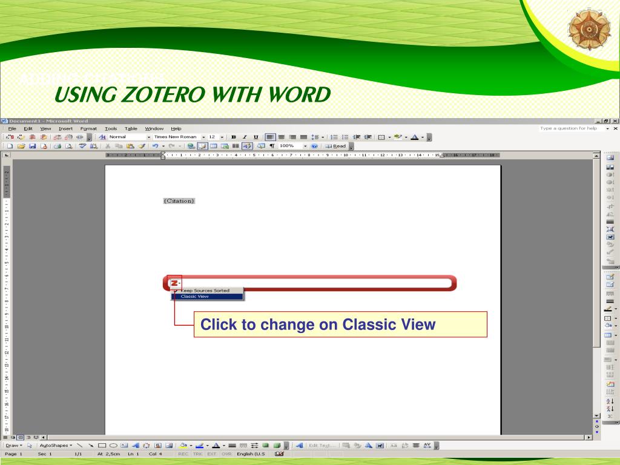Select the Oval tool in drawing toolbar
The width and height of the screenshot is (620, 465).
click(x=113, y=446)
